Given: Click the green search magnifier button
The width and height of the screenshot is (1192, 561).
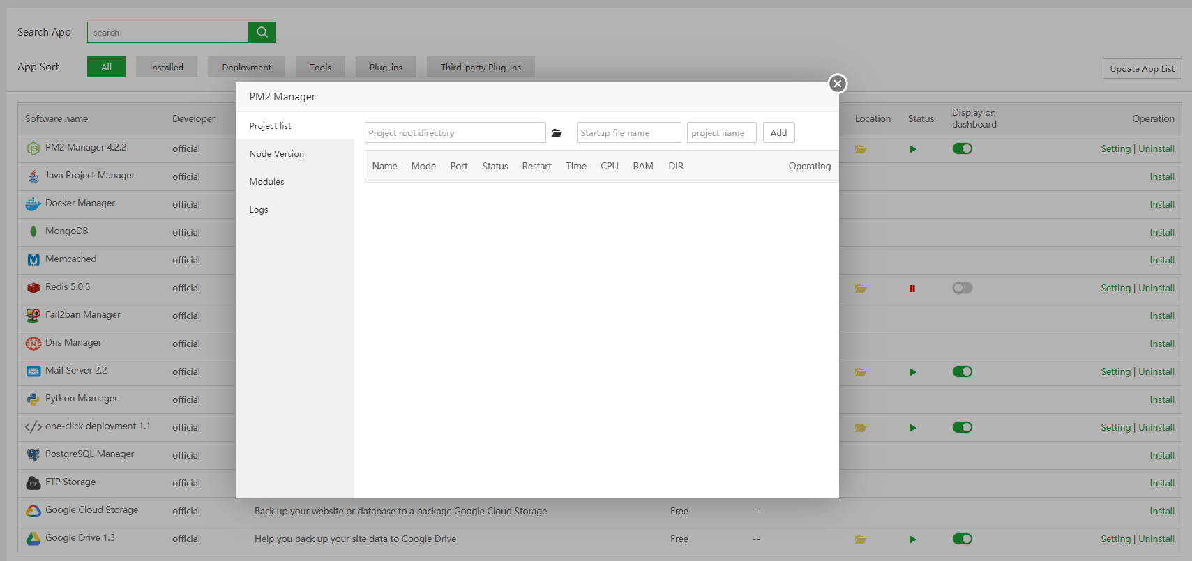Looking at the screenshot, I should [262, 32].
